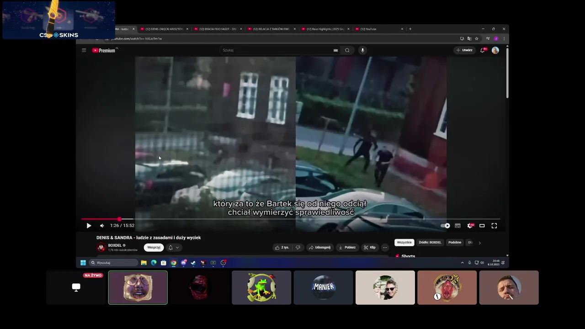This screenshot has height=329, width=585.
Task: Like the video with 2 tys. likes
Action: click(282, 247)
